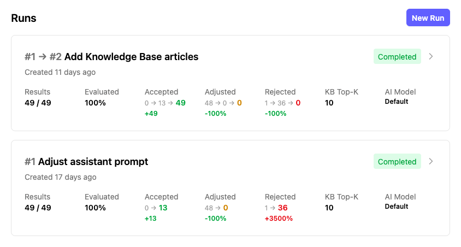Click Completed badge on Adjust assistant prompt run
The width and height of the screenshot is (461, 247).
click(397, 162)
